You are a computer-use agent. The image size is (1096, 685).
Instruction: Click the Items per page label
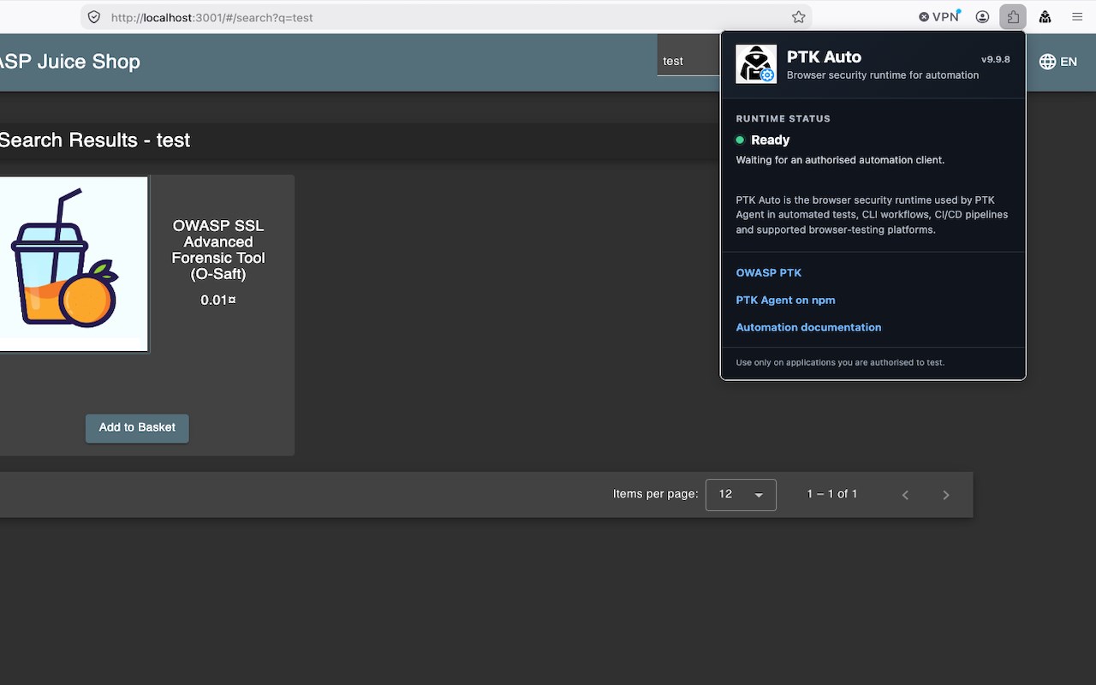pyautogui.click(x=655, y=494)
